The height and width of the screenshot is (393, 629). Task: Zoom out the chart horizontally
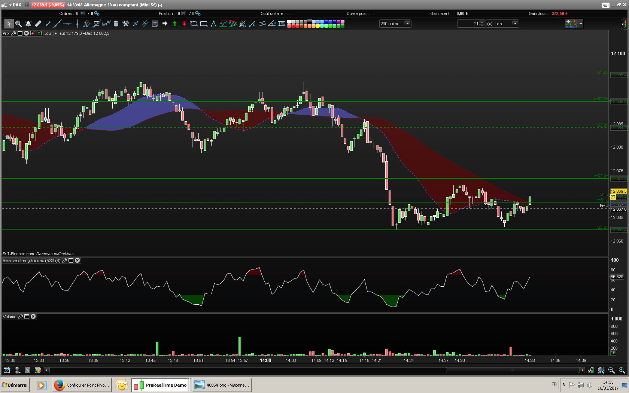click(x=611, y=370)
